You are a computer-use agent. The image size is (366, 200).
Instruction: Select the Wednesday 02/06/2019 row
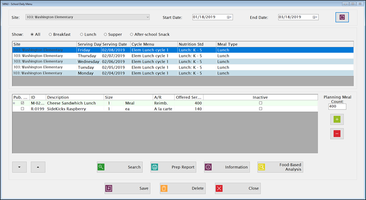point(183,62)
